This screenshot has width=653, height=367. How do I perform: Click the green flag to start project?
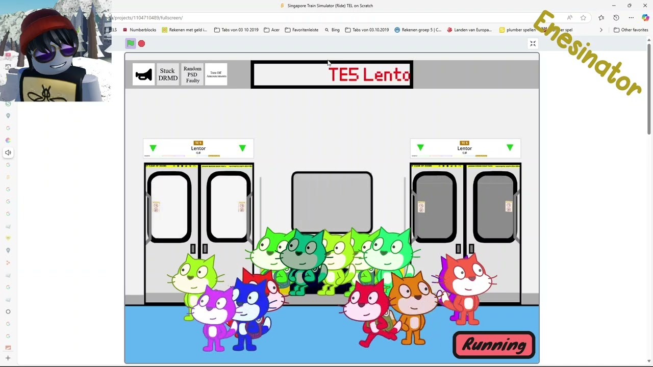(x=131, y=43)
